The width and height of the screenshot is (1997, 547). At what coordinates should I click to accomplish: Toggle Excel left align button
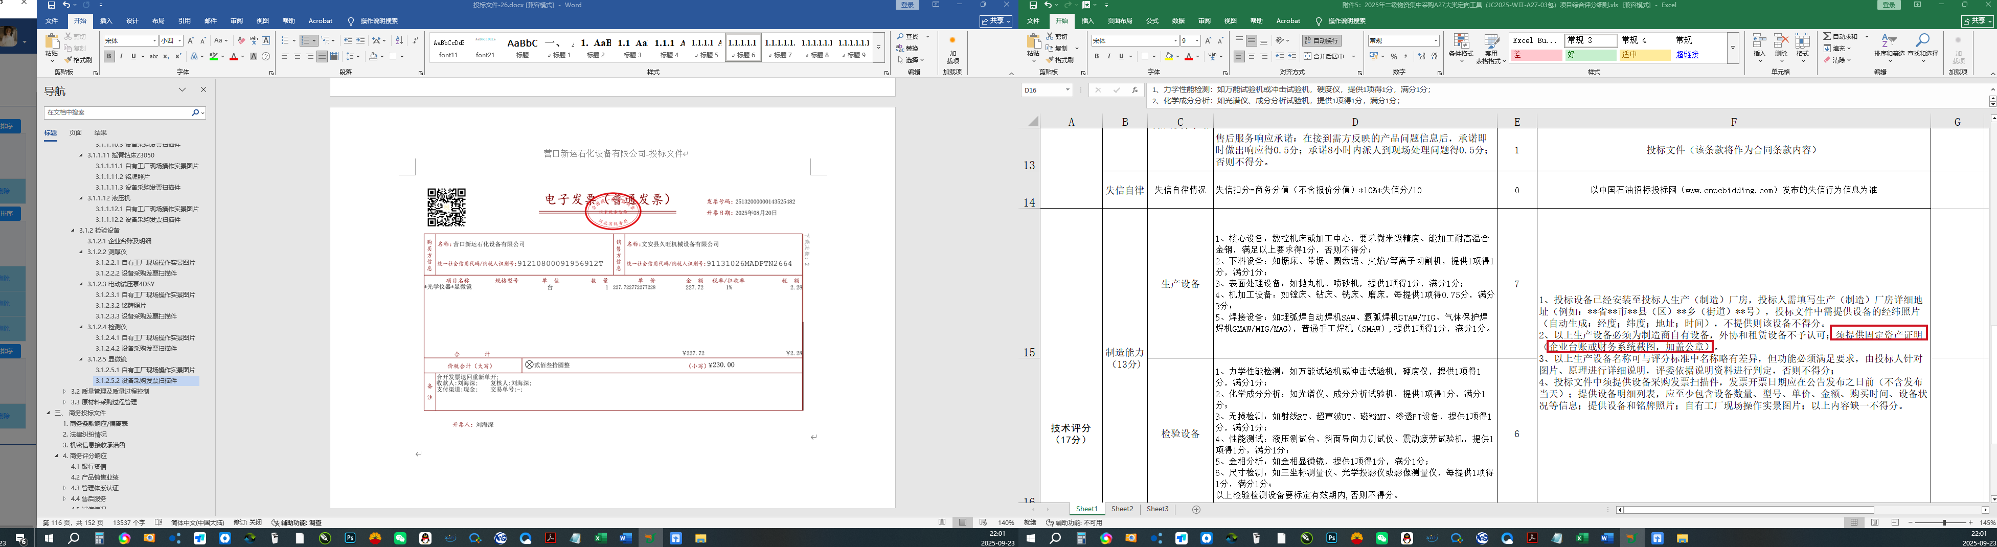(1239, 57)
